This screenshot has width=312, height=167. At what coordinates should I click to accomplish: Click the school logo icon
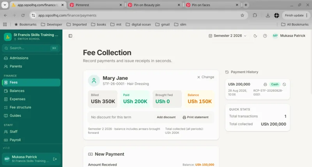pyautogui.click(x=8, y=37)
